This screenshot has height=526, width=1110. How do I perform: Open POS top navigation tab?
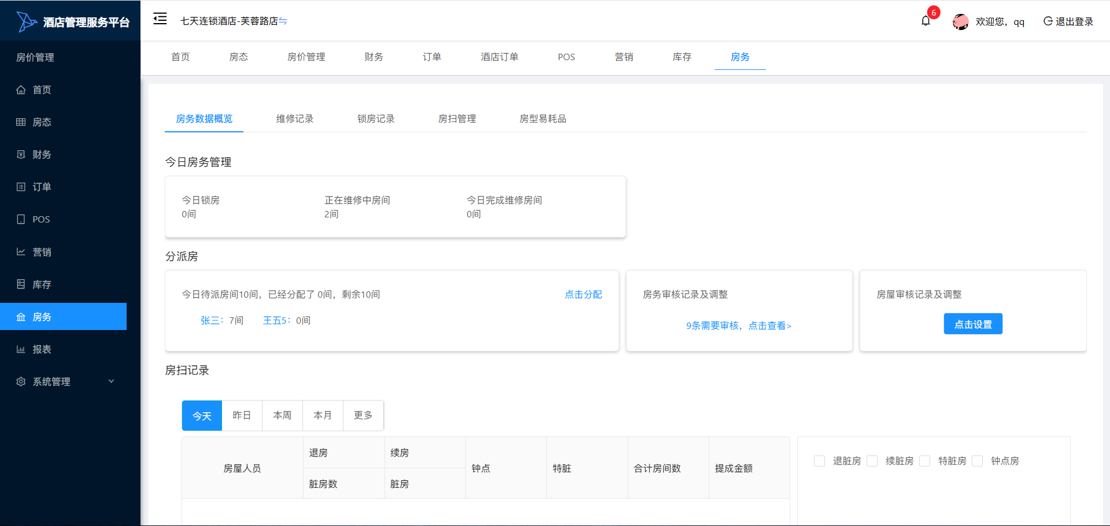pos(567,57)
